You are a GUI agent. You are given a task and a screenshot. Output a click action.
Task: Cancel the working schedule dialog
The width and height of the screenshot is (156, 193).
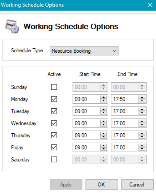(137, 185)
